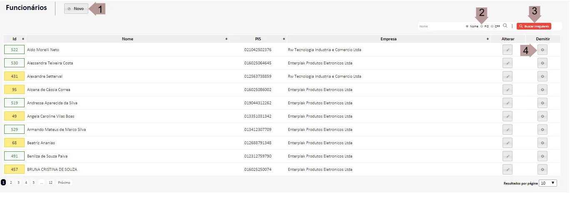Select the Nome radio button
570x207 pixels.
coord(467,26)
